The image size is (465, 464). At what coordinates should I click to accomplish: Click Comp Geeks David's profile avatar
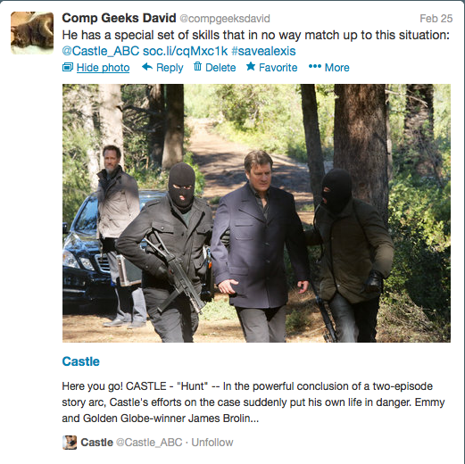point(32,33)
